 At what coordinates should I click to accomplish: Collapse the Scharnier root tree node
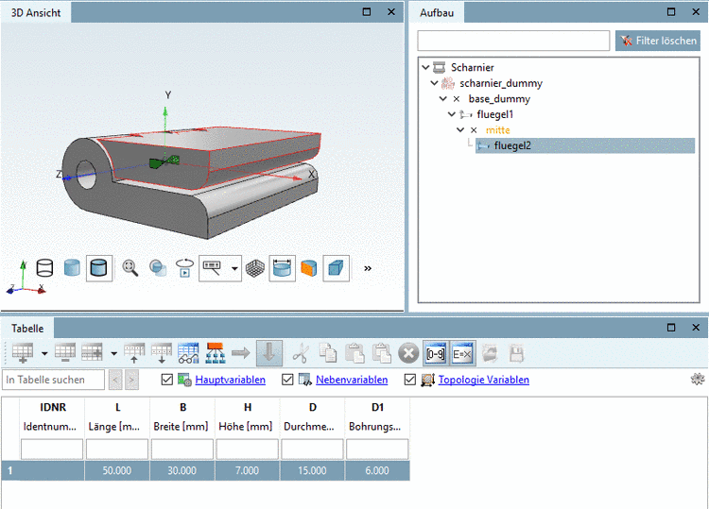pos(426,68)
